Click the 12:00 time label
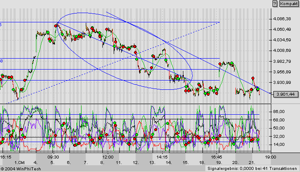300x172 pixels. [108, 157]
